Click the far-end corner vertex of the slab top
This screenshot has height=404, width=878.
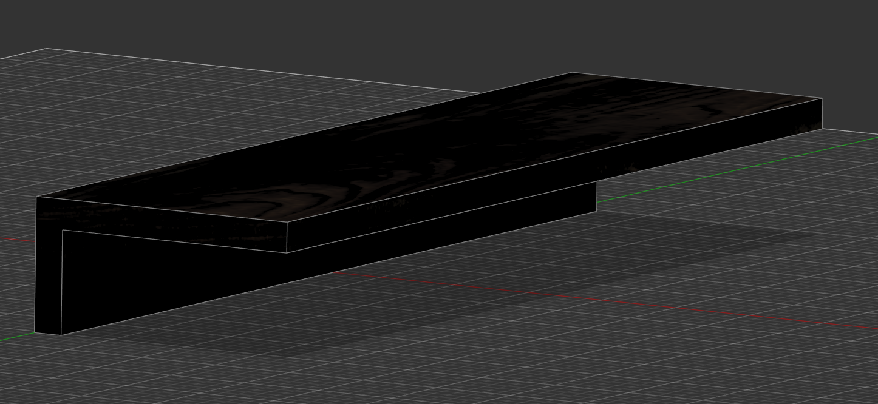tap(823, 98)
